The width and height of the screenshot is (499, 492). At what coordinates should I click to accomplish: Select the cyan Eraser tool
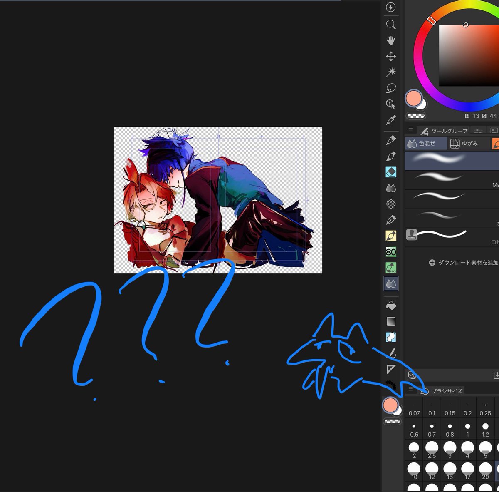click(391, 172)
